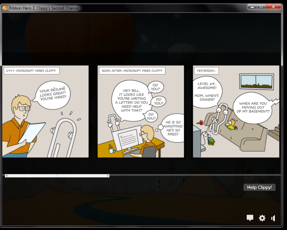This screenshot has height=230, width=287.
Task: Select the '1997: Microsoft Hires Clippy' comic panel
Action: click(x=46, y=111)
